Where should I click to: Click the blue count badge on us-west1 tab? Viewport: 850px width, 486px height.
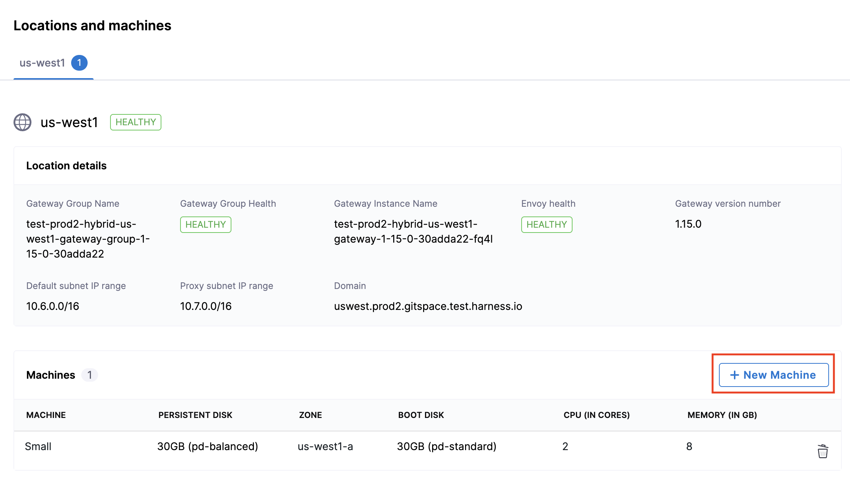click(x=79, y=63)
